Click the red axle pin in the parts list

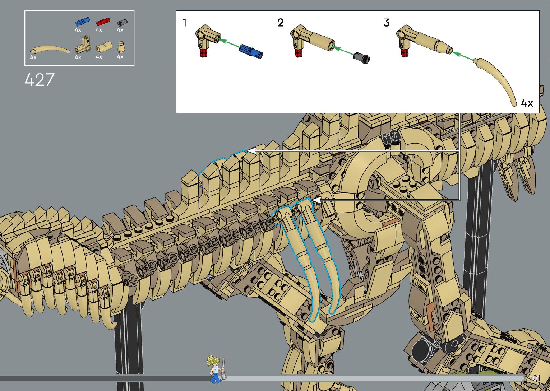click(103, 22)
